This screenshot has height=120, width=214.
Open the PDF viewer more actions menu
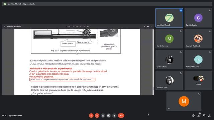click(151, 27)
